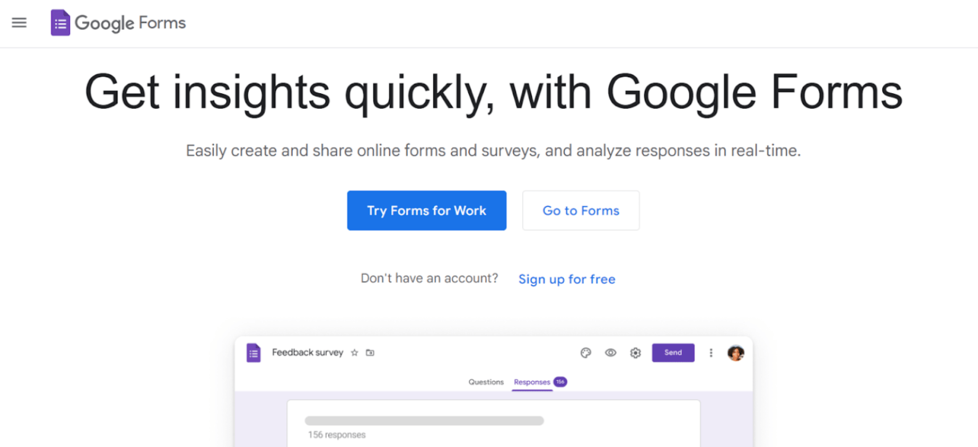The image size is (978, 447).
Task: Follow the Sign up for free link
Action: (566, 279)
